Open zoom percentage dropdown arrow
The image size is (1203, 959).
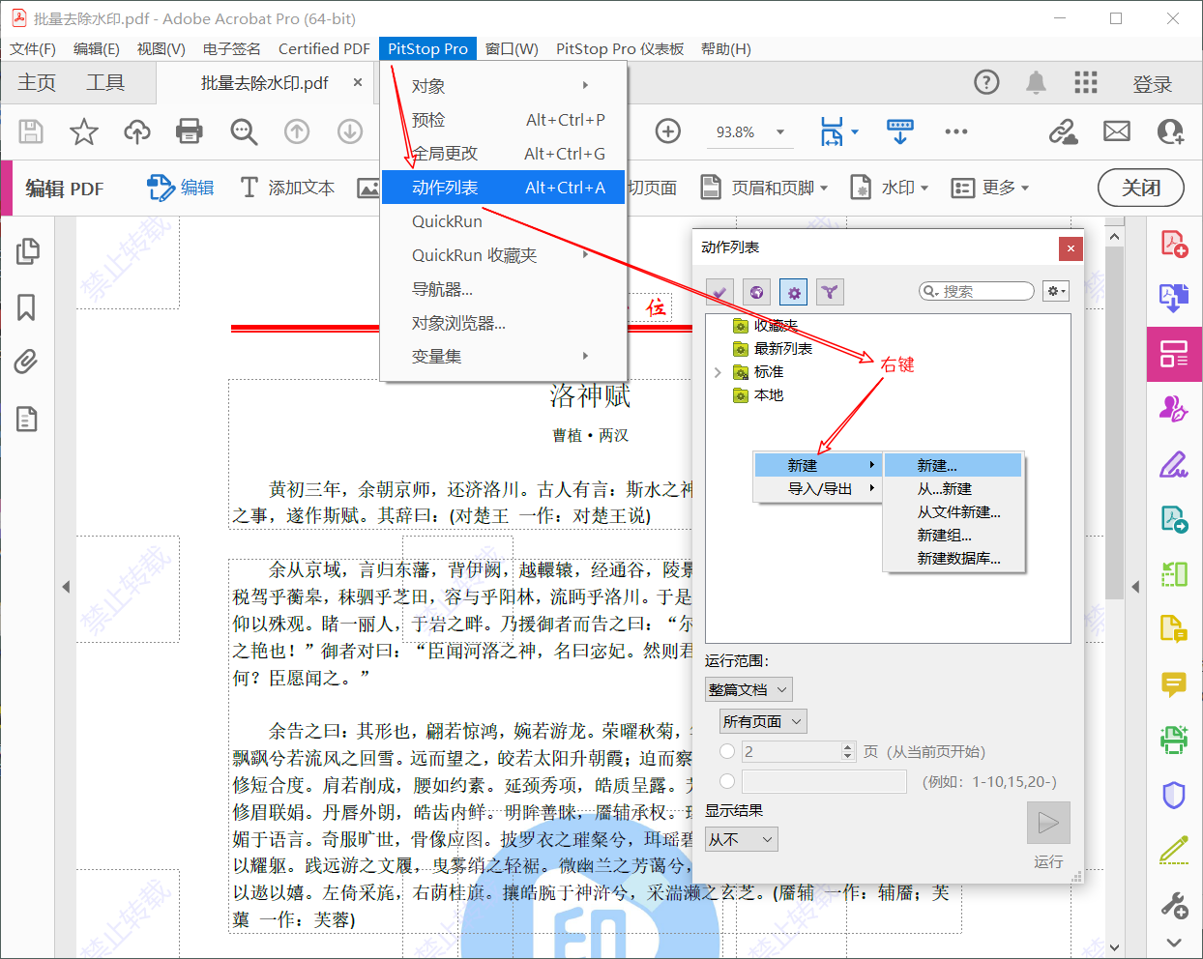[x=780, y=131]
